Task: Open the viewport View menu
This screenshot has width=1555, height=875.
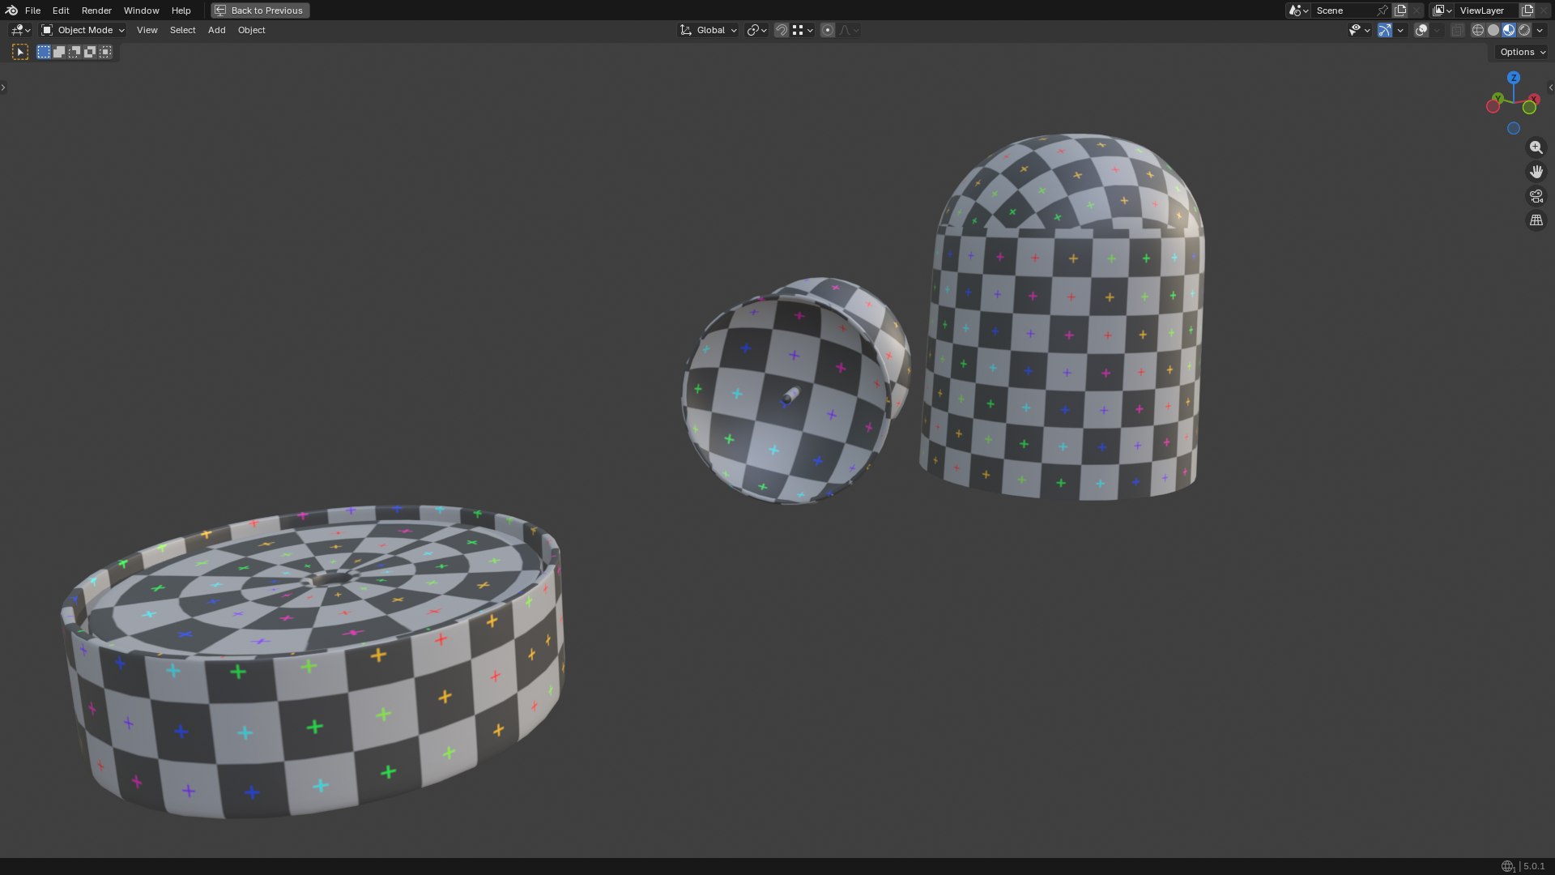Action: pyautogui.click(x=147, y=30)
